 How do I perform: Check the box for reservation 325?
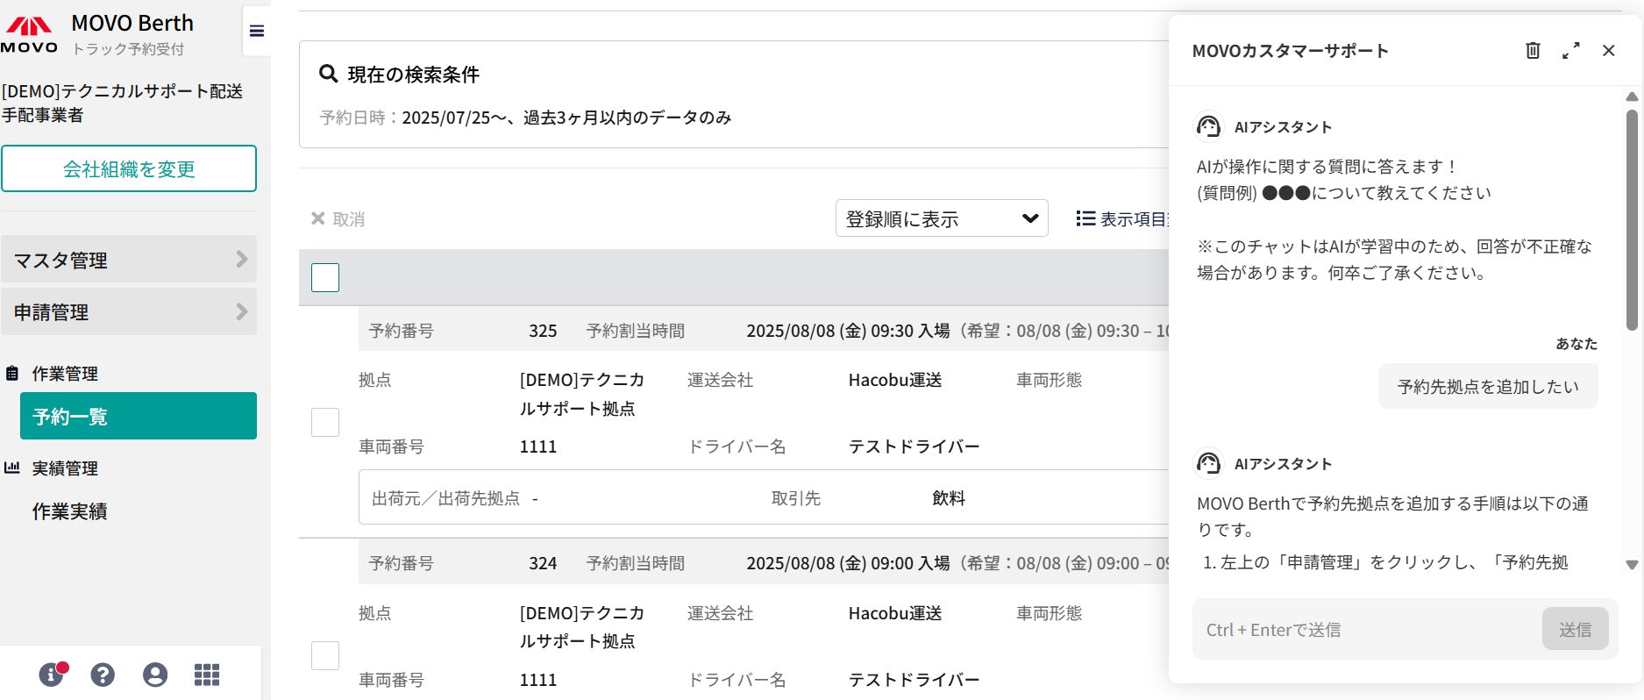coord(325,422)
